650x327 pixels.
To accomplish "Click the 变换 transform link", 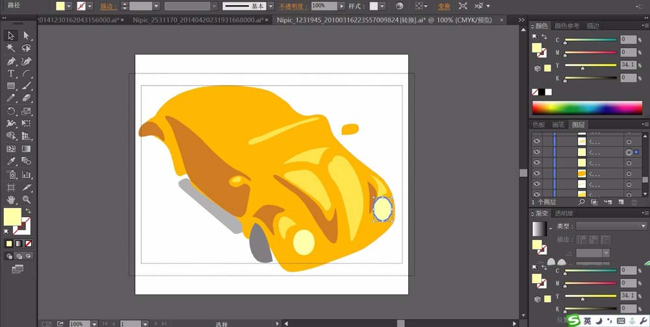I will point(444,6).
